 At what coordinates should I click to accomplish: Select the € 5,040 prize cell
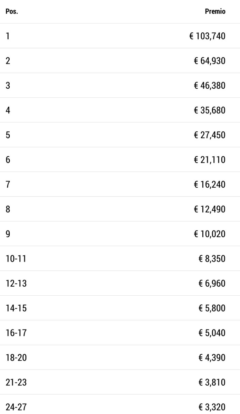click(x=212, y=333)
